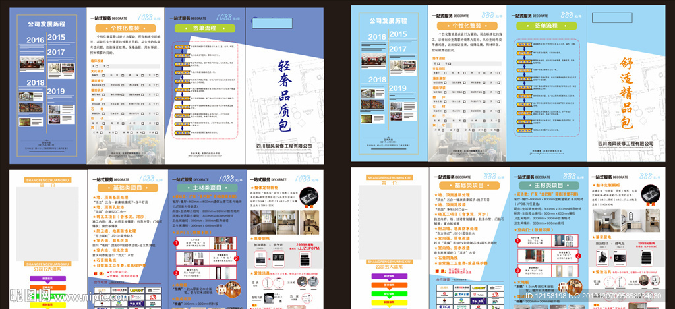Click yellow 五大体系 tag in 888 brochure
The height and width of the screenshot is (309, 675).
pyautogui.click(x=389, y=302)
